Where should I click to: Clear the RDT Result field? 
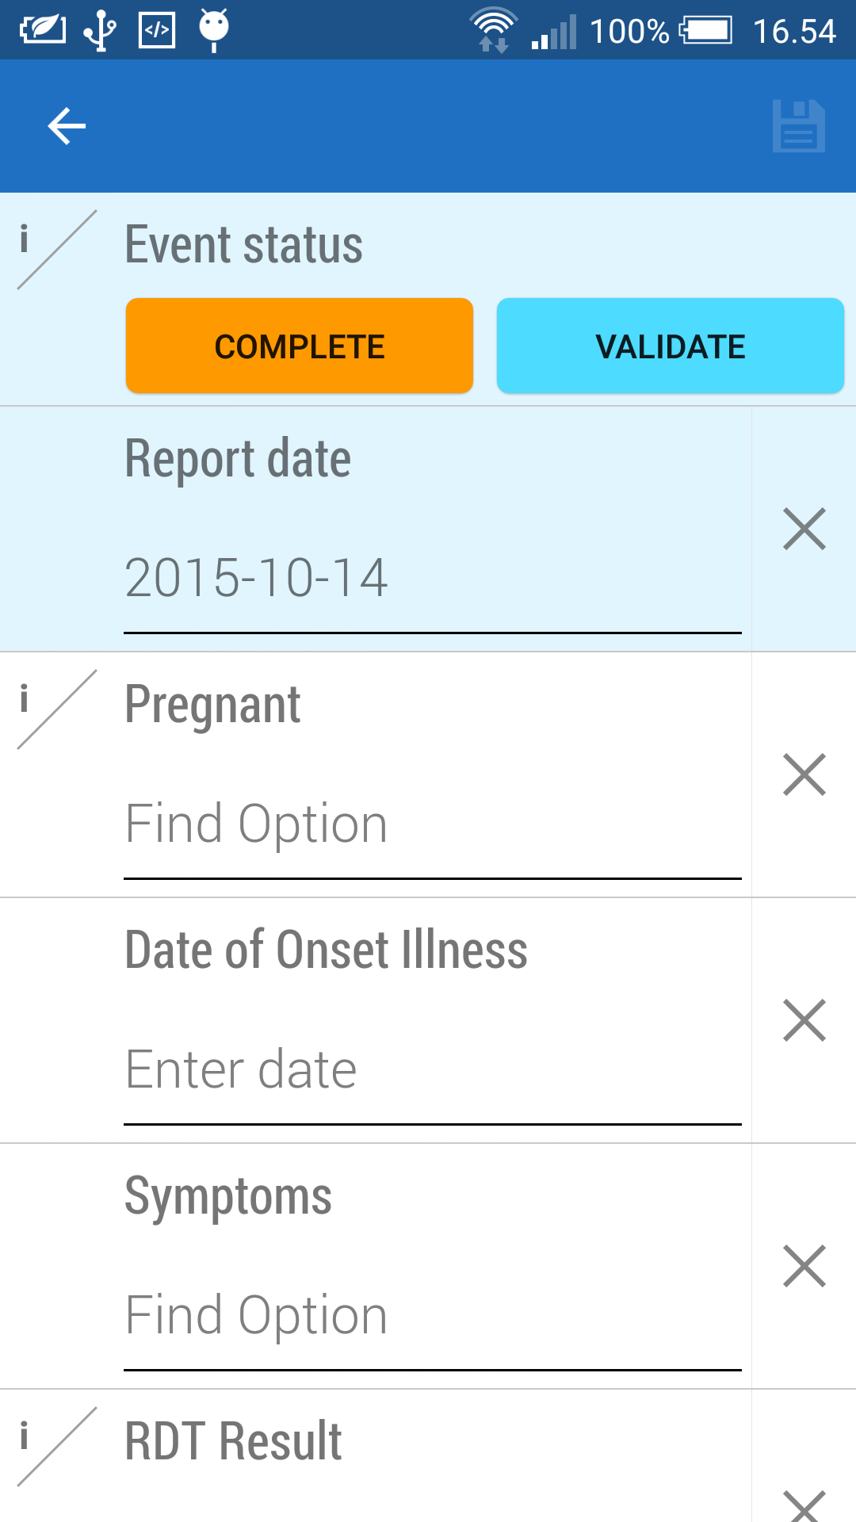click(804, 1505)
